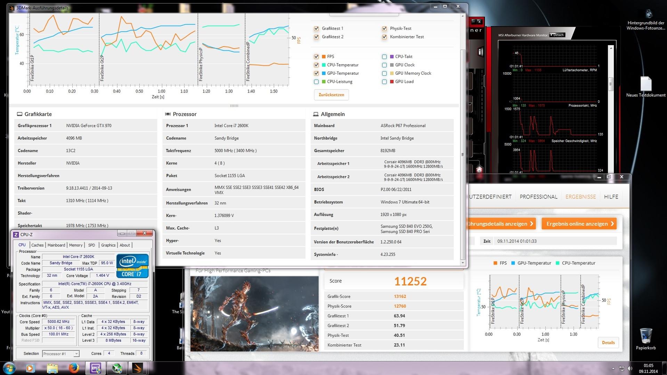This screenshot has width=667, height=375.
Task: Click teal CPU-Temperatur swatch in results legend
Action: pyautogui.click(x=558, y=263)
